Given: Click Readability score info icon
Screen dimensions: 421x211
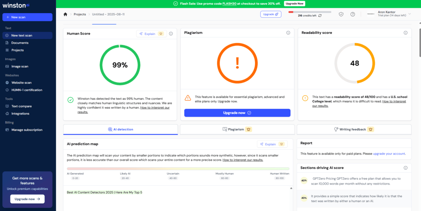Looking at the screenshot, I should (405, 33).
